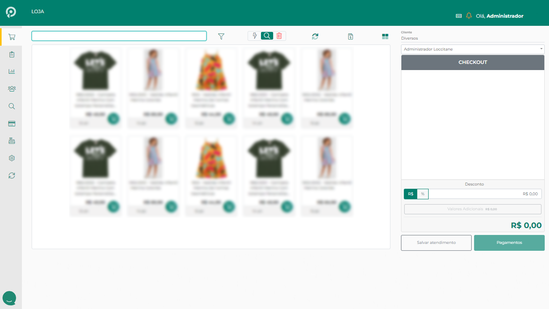Open the cash register sidebar icon

[x=12, y=141]
